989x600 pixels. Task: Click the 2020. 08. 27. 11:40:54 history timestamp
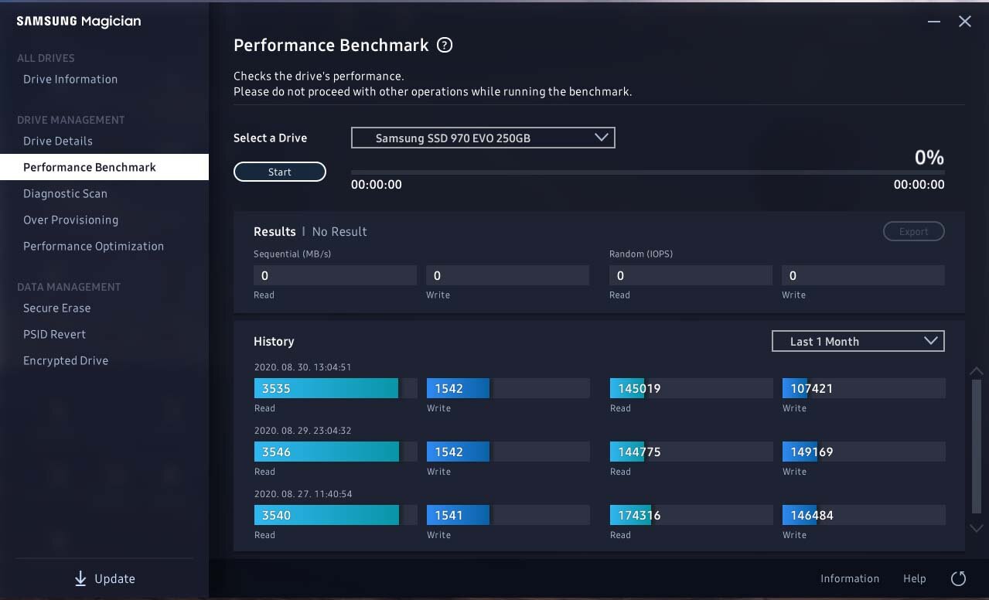point(302,494)
